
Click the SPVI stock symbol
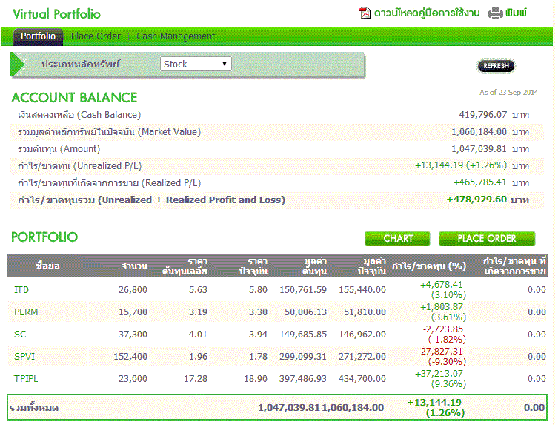tap(24, 356)
